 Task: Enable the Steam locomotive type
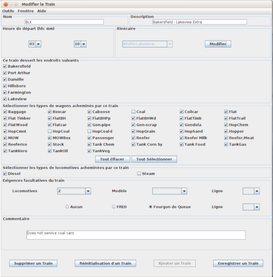pyautogui.click(x=139, y=173)
